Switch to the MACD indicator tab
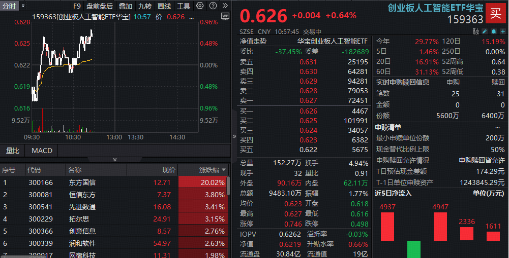The width and height of the screenshot is (509, 258). coord(42,151)
